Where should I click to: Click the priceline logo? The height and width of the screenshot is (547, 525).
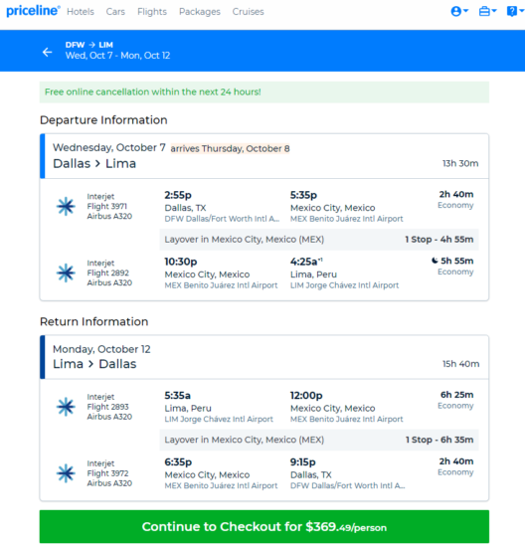pyautogui.click(x=33, y=11)
